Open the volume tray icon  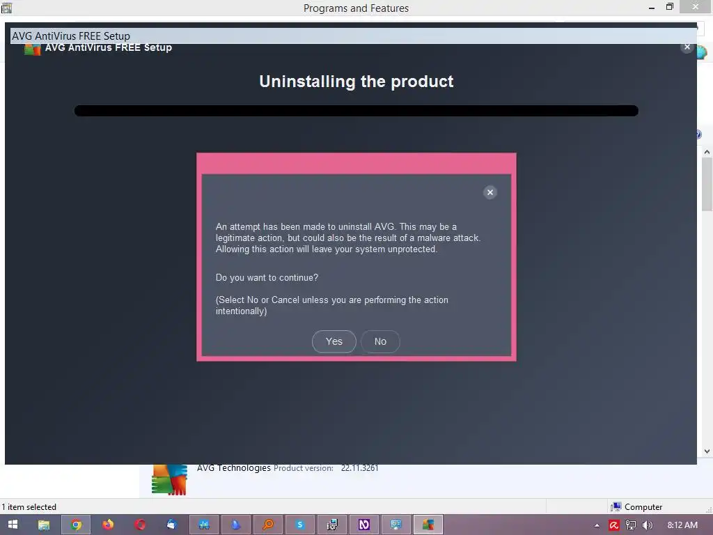tap(647, 525)
